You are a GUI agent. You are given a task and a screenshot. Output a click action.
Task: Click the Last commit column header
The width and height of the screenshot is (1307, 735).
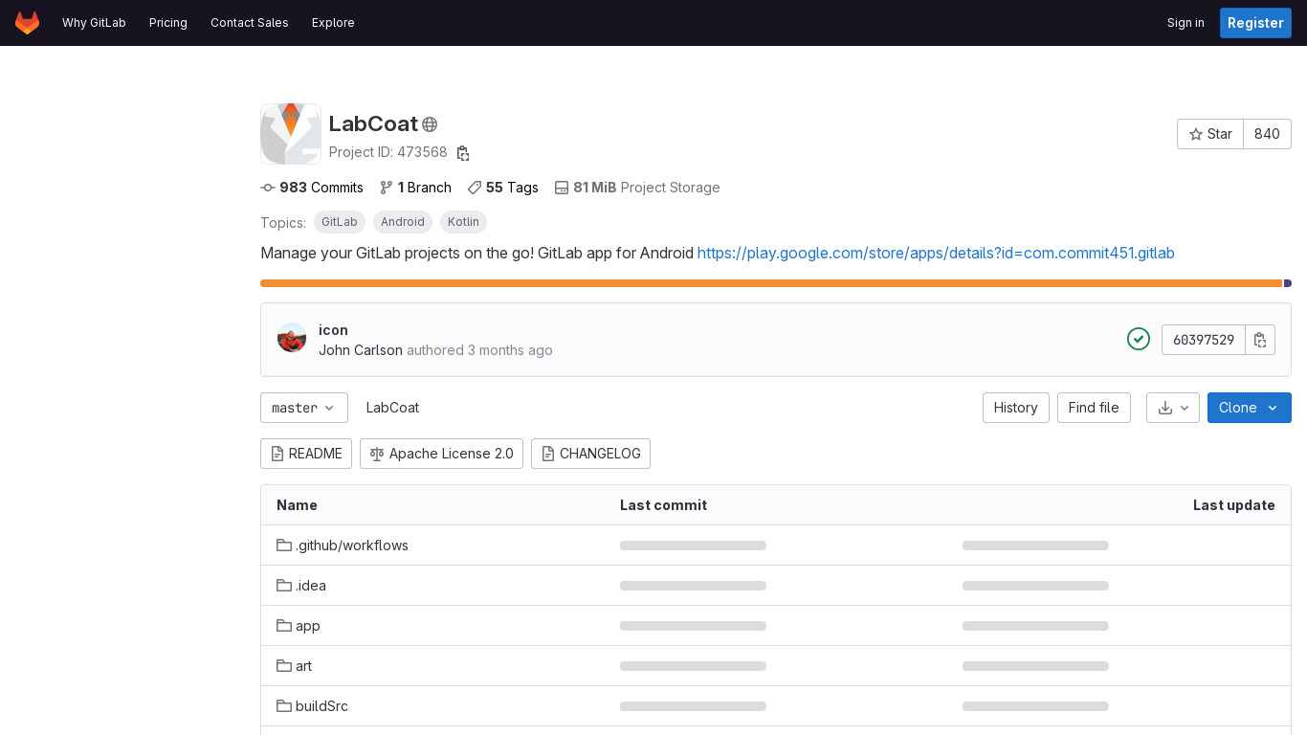(663, 505)
